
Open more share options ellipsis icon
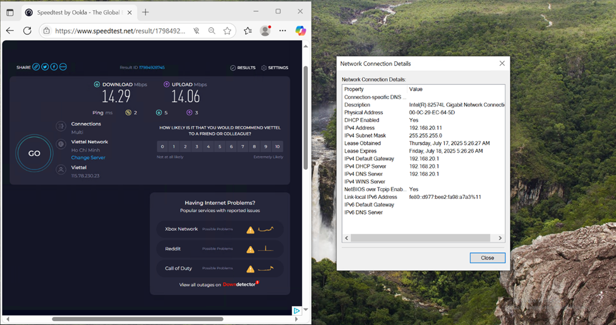pos(63,67)
